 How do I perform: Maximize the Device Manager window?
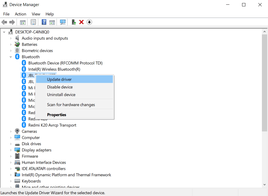tap(244, 5)
